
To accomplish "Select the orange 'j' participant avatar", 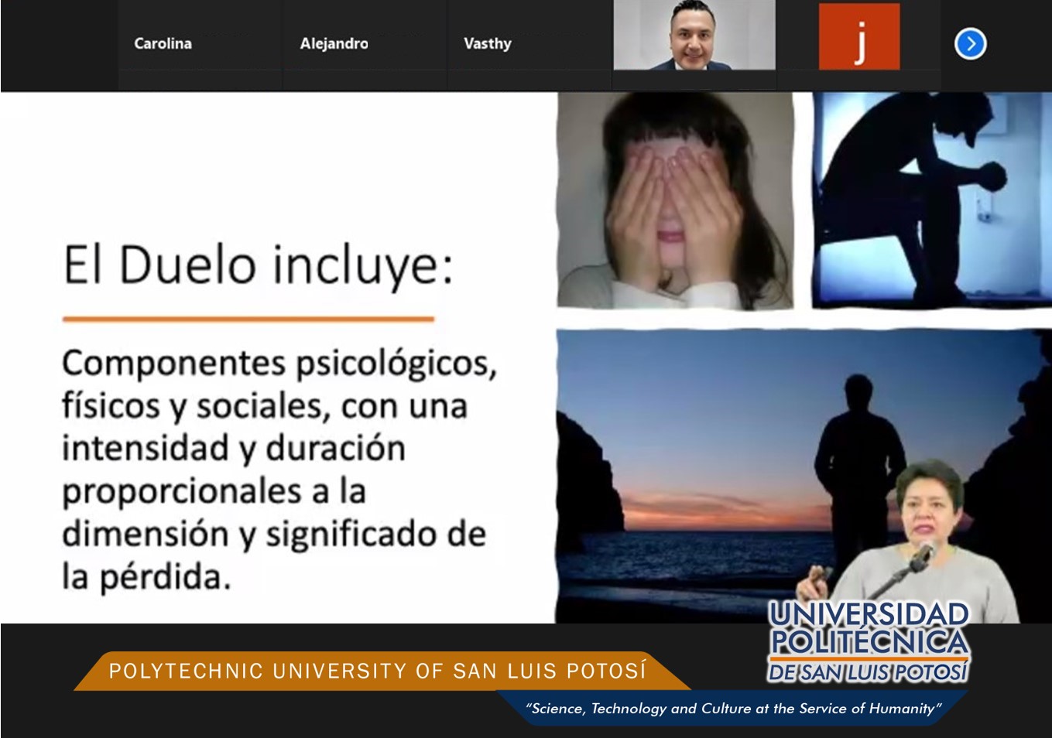I will 859,36.
